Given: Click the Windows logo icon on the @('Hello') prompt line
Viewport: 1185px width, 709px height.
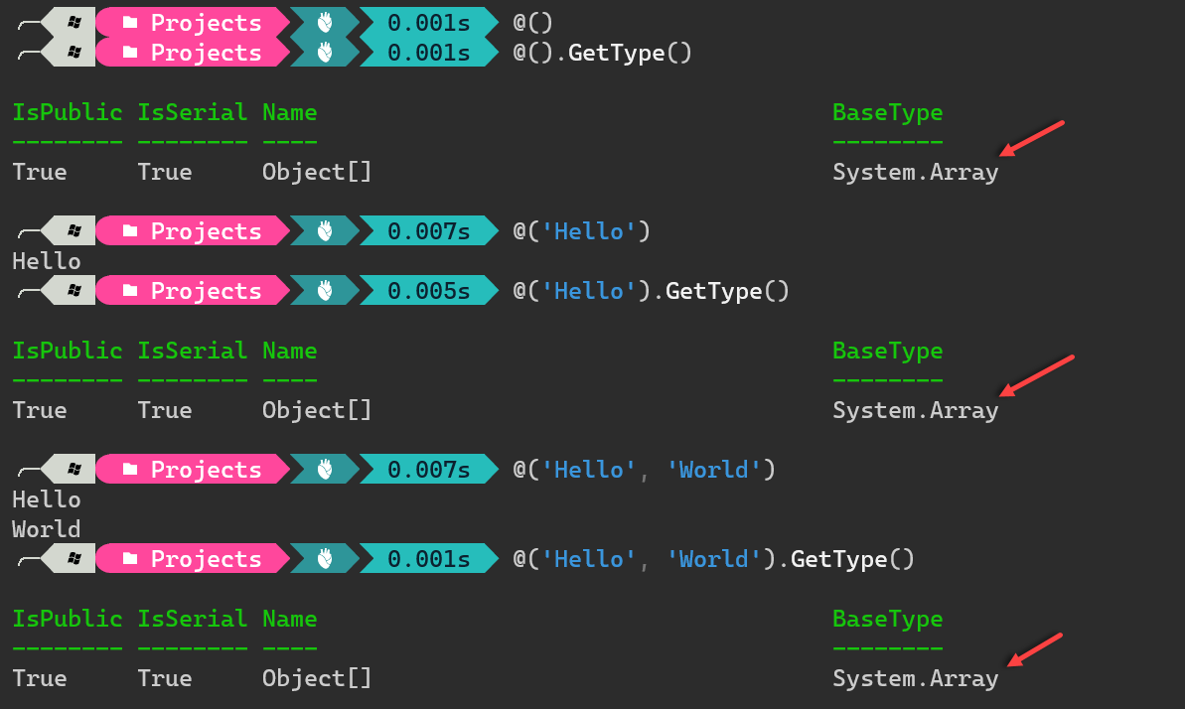Looking at the screenshot, I should [x=74, y=230].
